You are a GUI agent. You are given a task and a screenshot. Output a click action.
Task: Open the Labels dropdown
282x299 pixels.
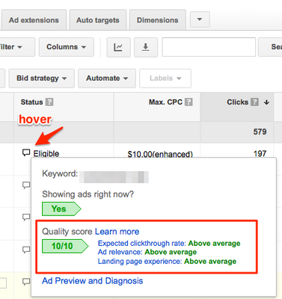[165, 78]
